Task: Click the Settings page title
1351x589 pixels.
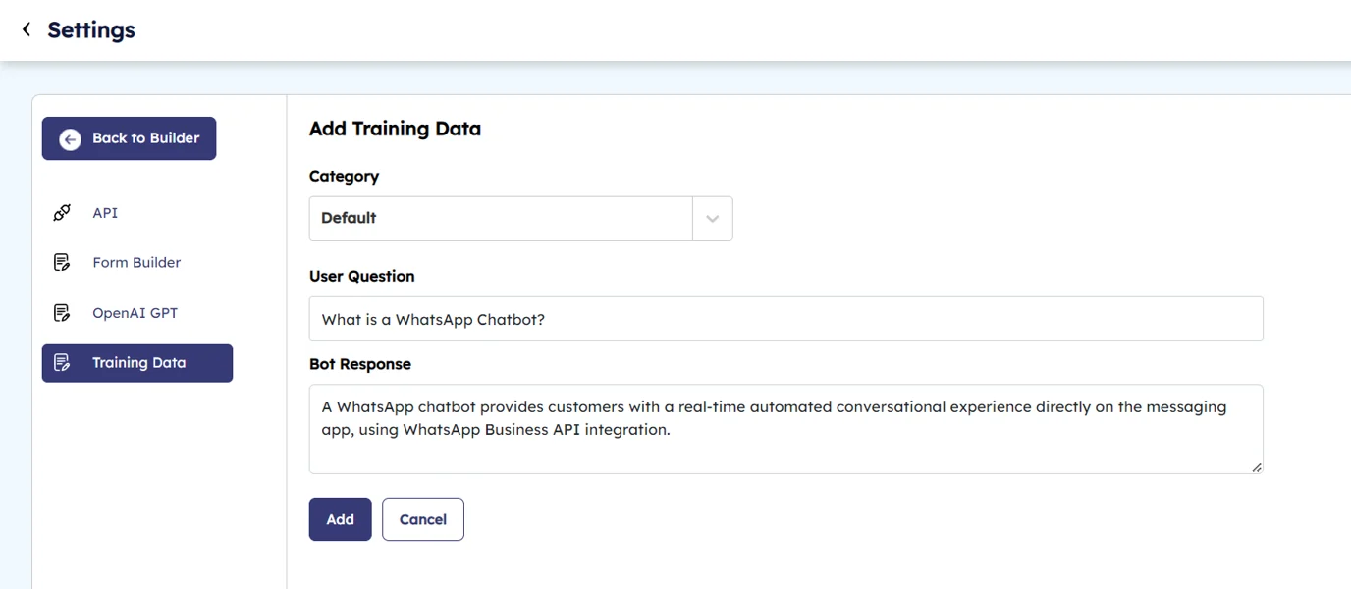Action: 91,30
